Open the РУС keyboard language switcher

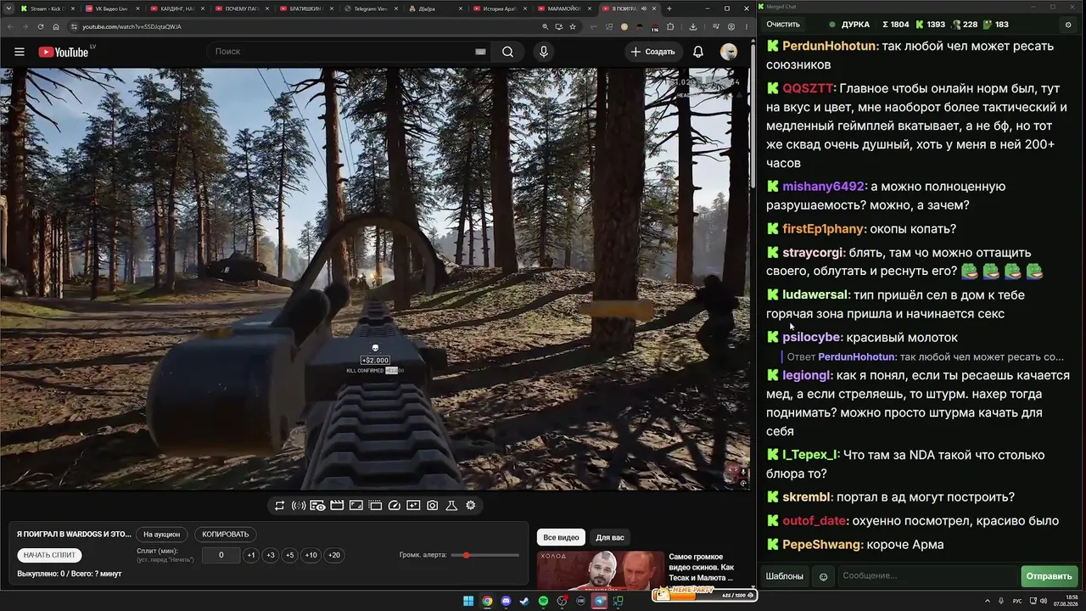click(1017, 602)
